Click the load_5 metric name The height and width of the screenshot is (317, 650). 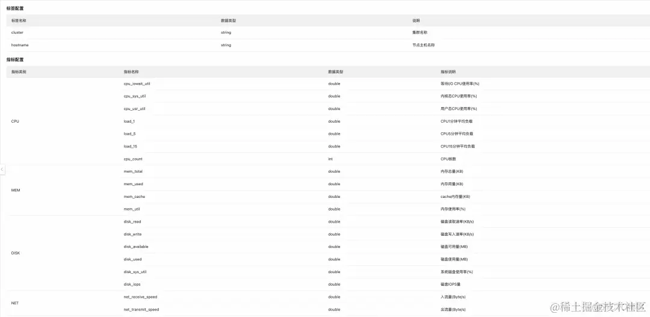[x=129, y=134]
